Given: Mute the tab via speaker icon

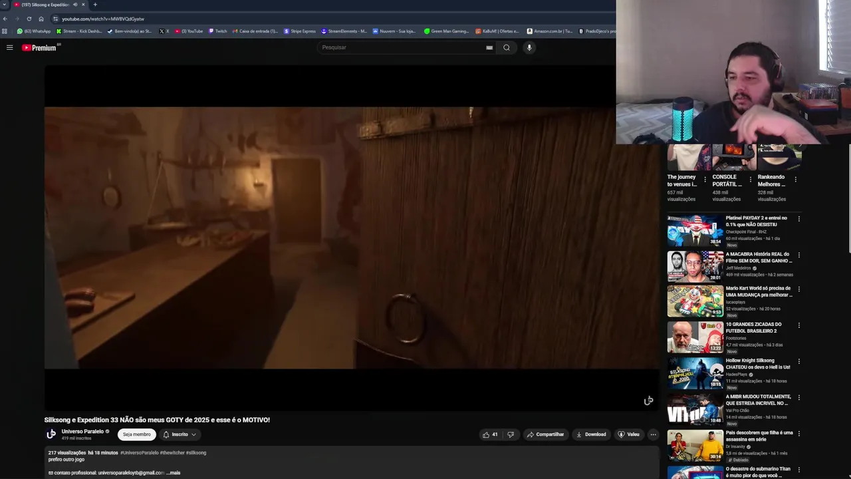Looking at the screenshot, I should (75, 5).
